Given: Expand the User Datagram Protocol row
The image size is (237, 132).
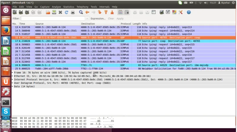Looking at the screenshot, I should (x=12, y=83).
